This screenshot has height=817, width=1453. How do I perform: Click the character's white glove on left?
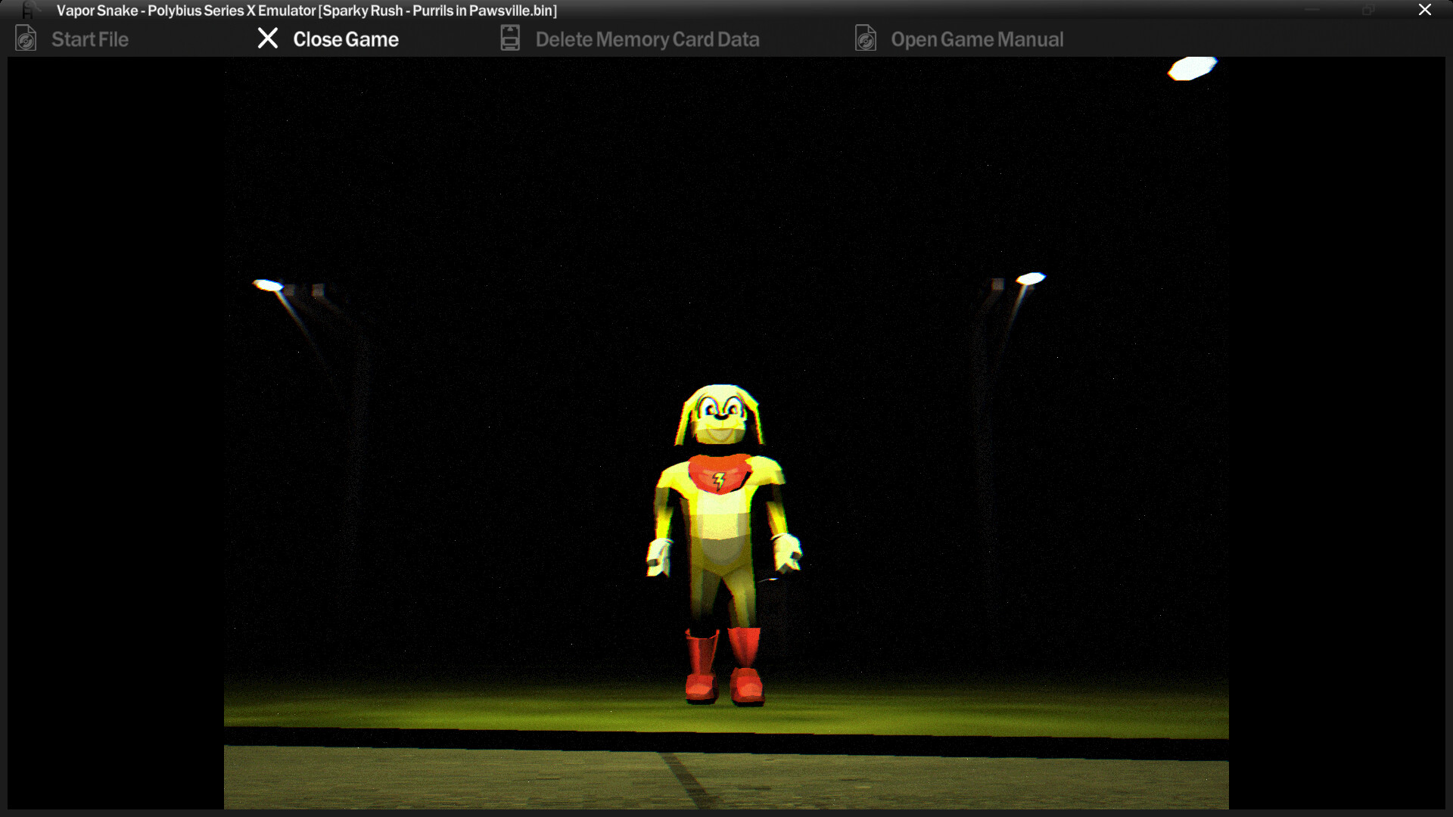[658, 557]
